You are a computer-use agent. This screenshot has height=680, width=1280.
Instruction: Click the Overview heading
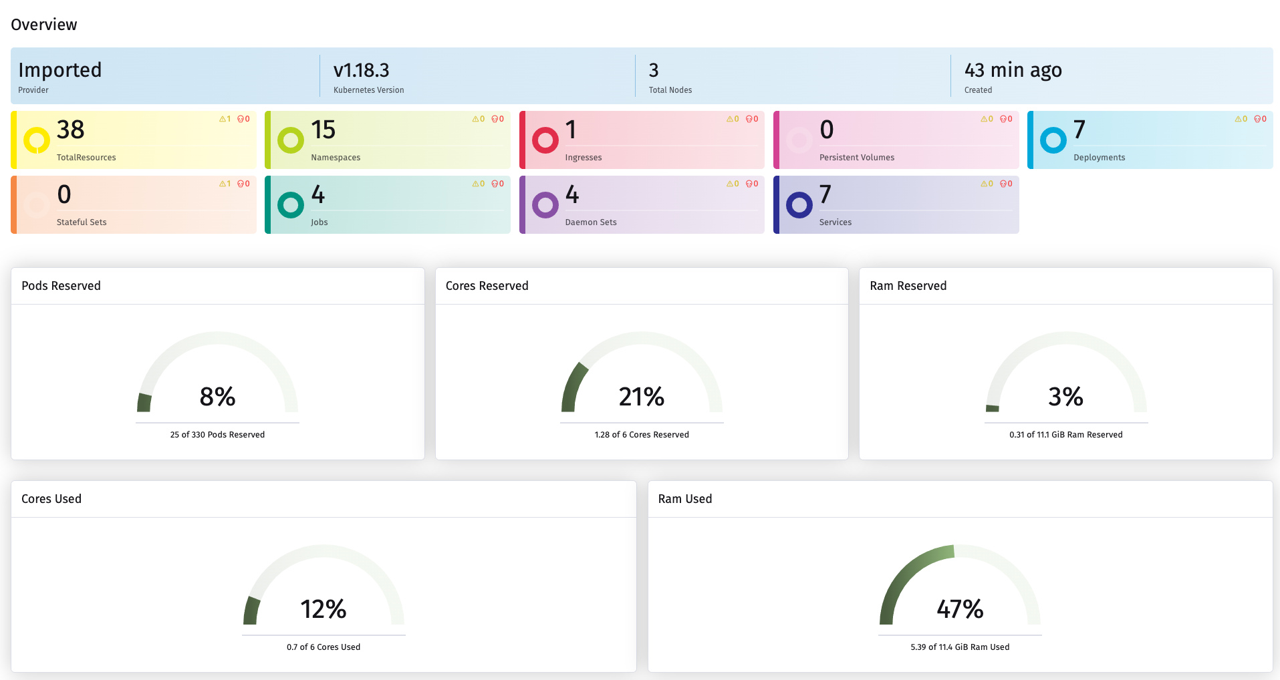(43, 24)
